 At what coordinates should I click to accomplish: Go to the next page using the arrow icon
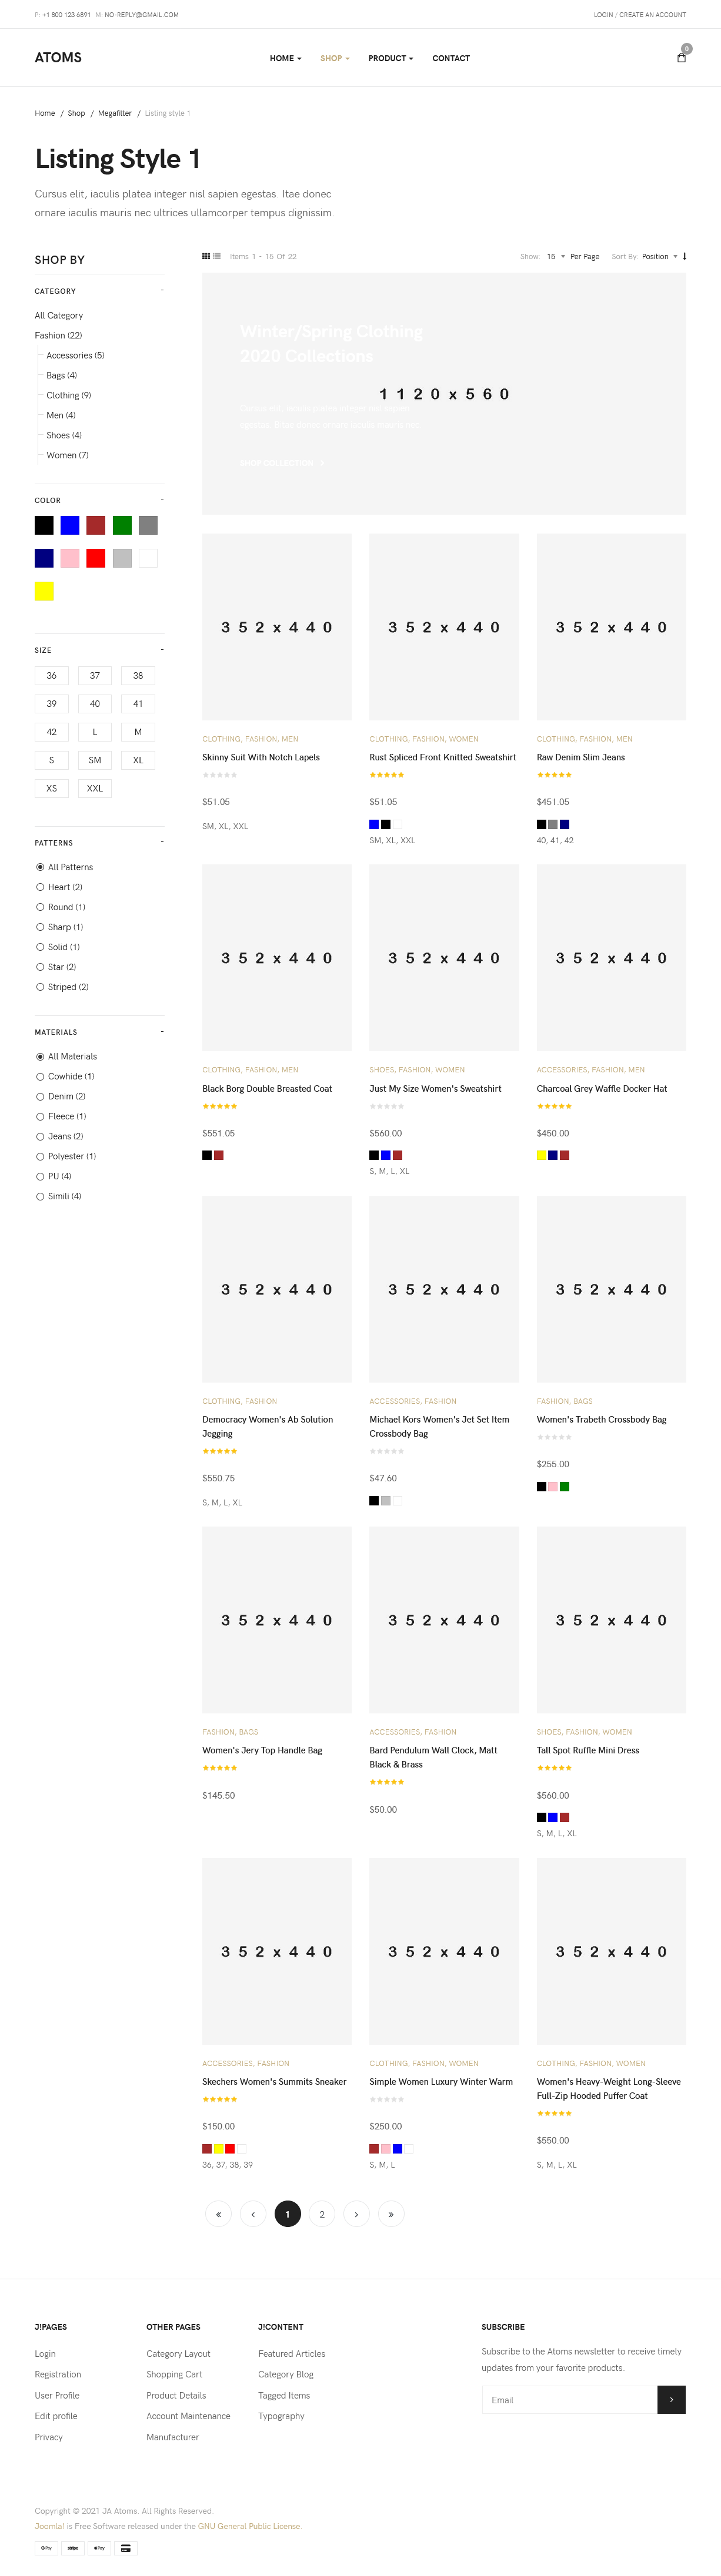click(x=356, y=2214)
